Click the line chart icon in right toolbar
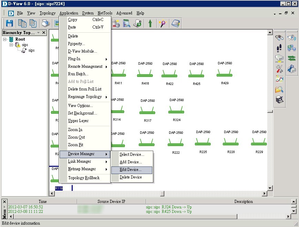Image resolution: width=299 pixels, height=227 pixels. pos(279,79)
